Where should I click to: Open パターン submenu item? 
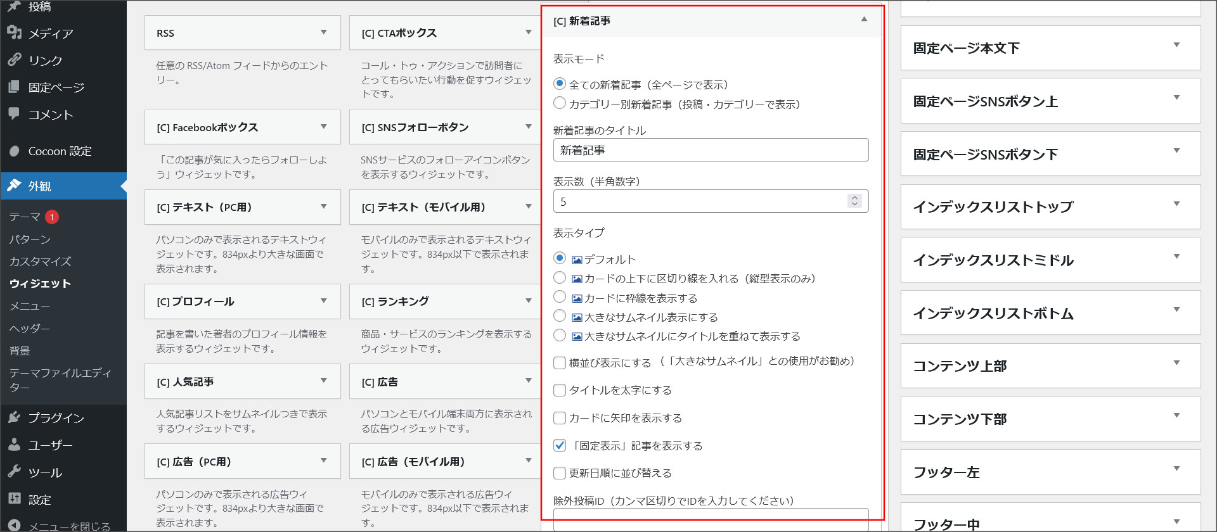[x=30, y=239]
